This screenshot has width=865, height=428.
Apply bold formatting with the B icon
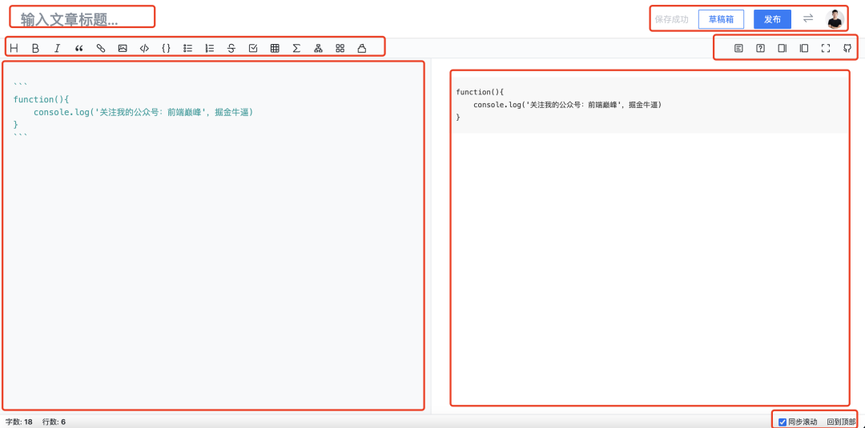point(35,49)
